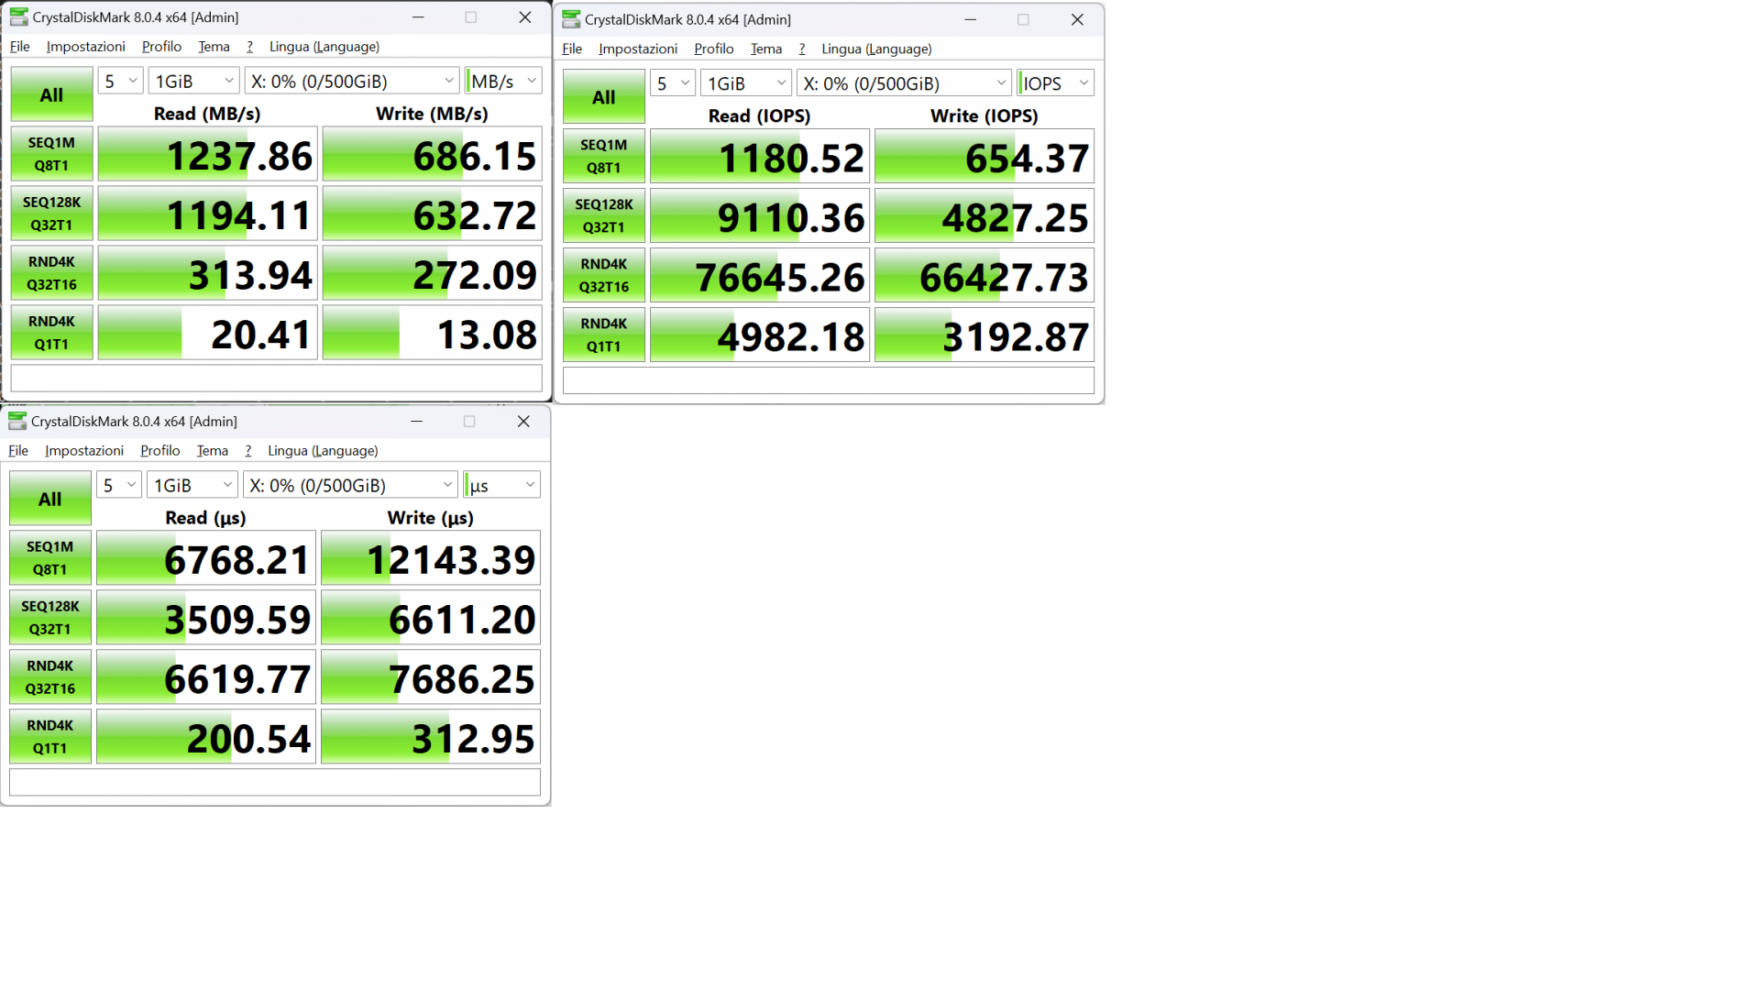Run RND4K Q32T16 test in MB/s window

(51, 273)
